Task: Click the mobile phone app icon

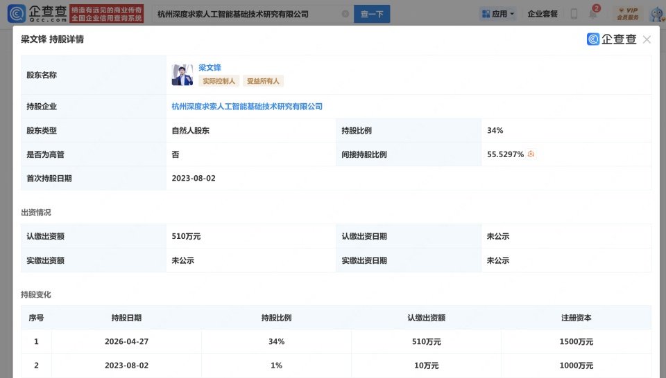Action: click(574, 14)
